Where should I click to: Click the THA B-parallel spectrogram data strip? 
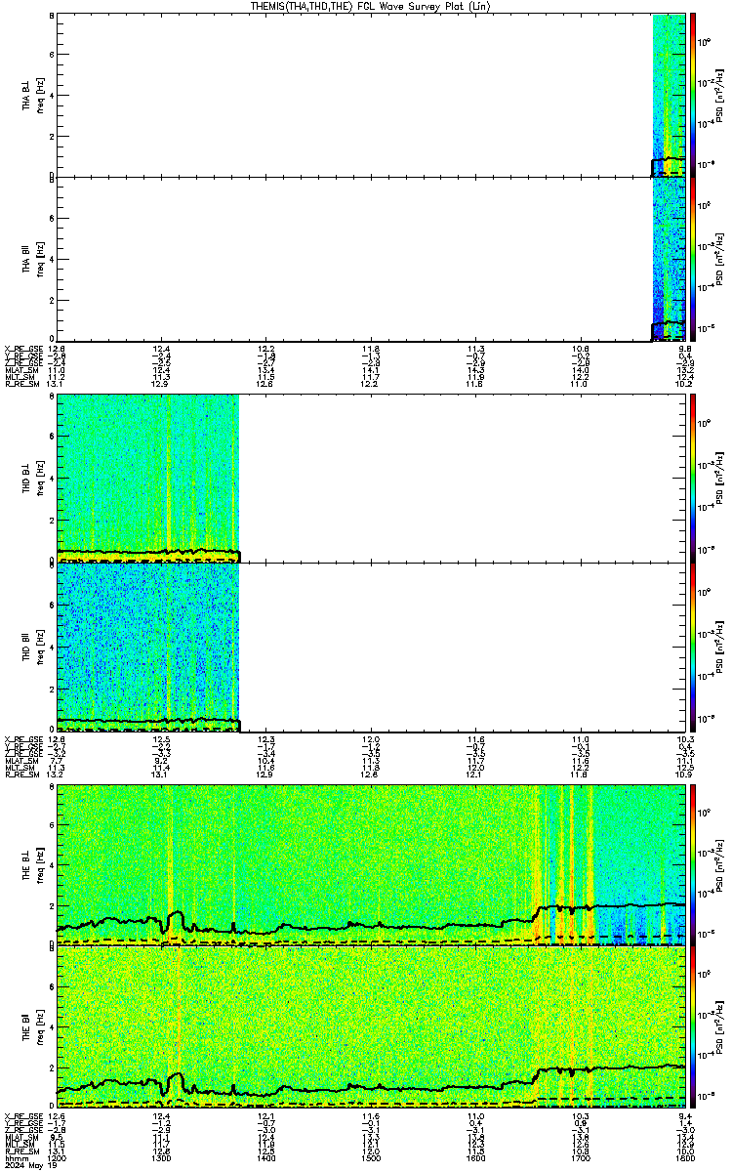point(668,258)
